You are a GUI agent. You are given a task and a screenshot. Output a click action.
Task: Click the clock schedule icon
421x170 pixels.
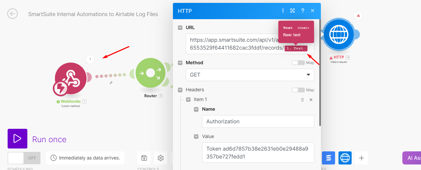(53, 158)
